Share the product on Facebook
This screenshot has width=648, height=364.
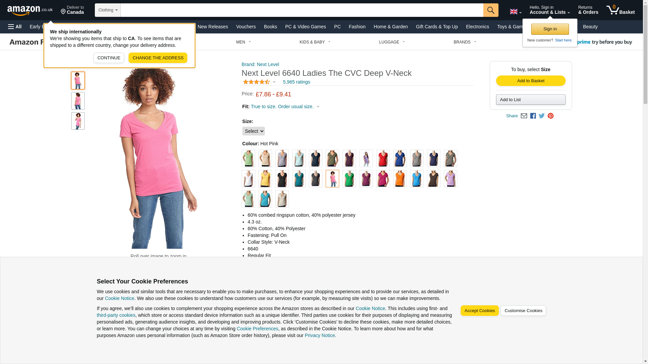[x=533, y=116]
